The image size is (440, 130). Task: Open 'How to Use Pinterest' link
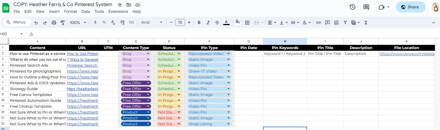point(82,54)
